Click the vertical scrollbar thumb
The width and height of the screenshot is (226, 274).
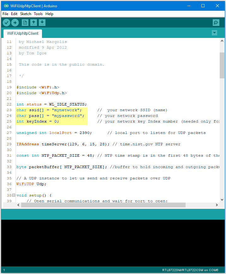(222, 65)
